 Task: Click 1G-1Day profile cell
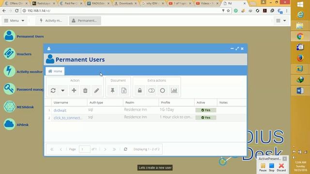click(167, 110)
